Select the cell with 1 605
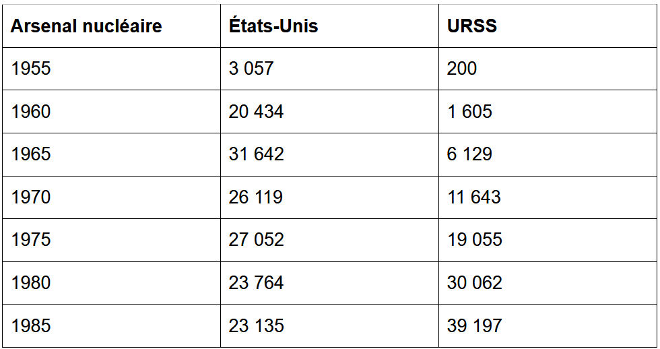The image size is (660, 349). click(x=548, y=112)
